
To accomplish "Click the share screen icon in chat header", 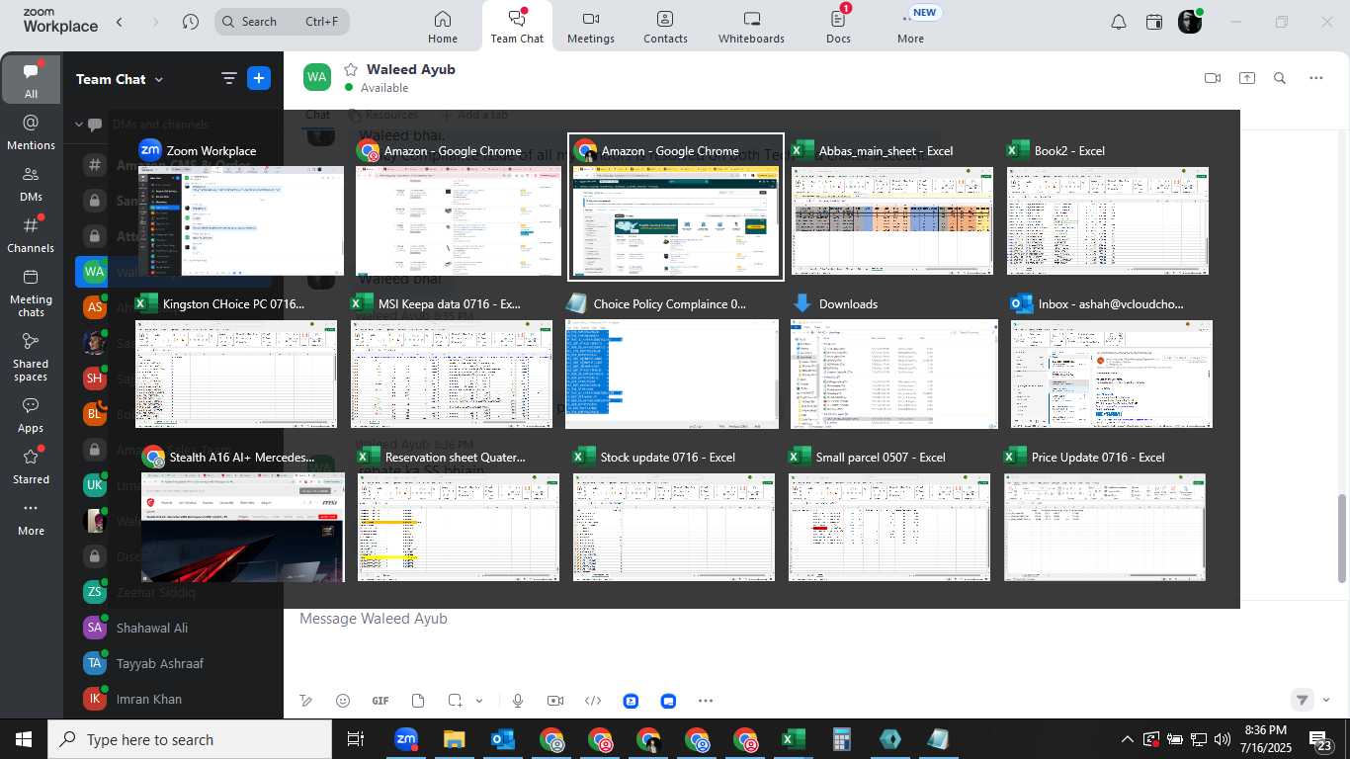I will click(1247, 78).
